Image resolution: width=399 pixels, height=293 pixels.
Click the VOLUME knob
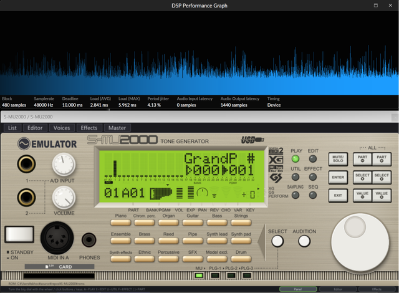pos(64,198)
